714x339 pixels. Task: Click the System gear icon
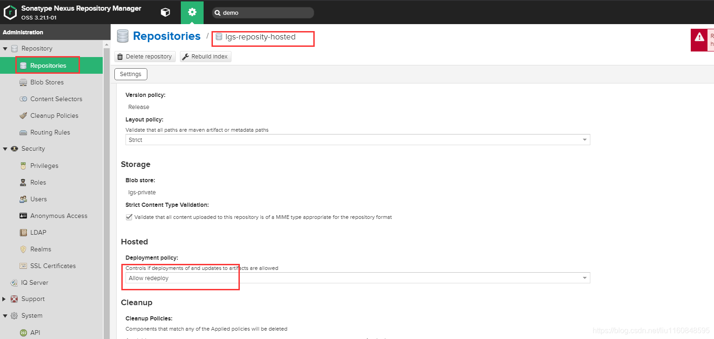tap(14, 315)
